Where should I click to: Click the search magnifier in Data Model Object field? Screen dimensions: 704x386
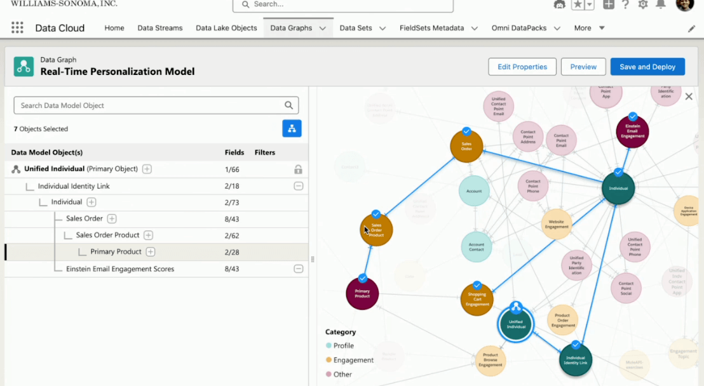pyautogui.click(x=288, y=105)
